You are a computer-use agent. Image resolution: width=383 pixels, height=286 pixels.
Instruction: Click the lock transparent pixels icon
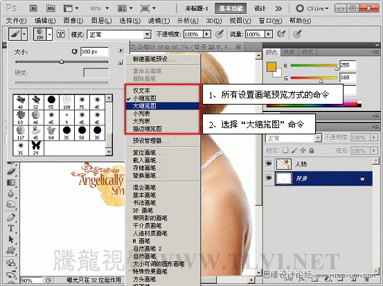[x=285, y=150]
